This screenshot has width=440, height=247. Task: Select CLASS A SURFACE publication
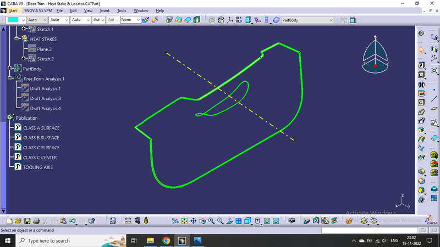pos(41,128)
